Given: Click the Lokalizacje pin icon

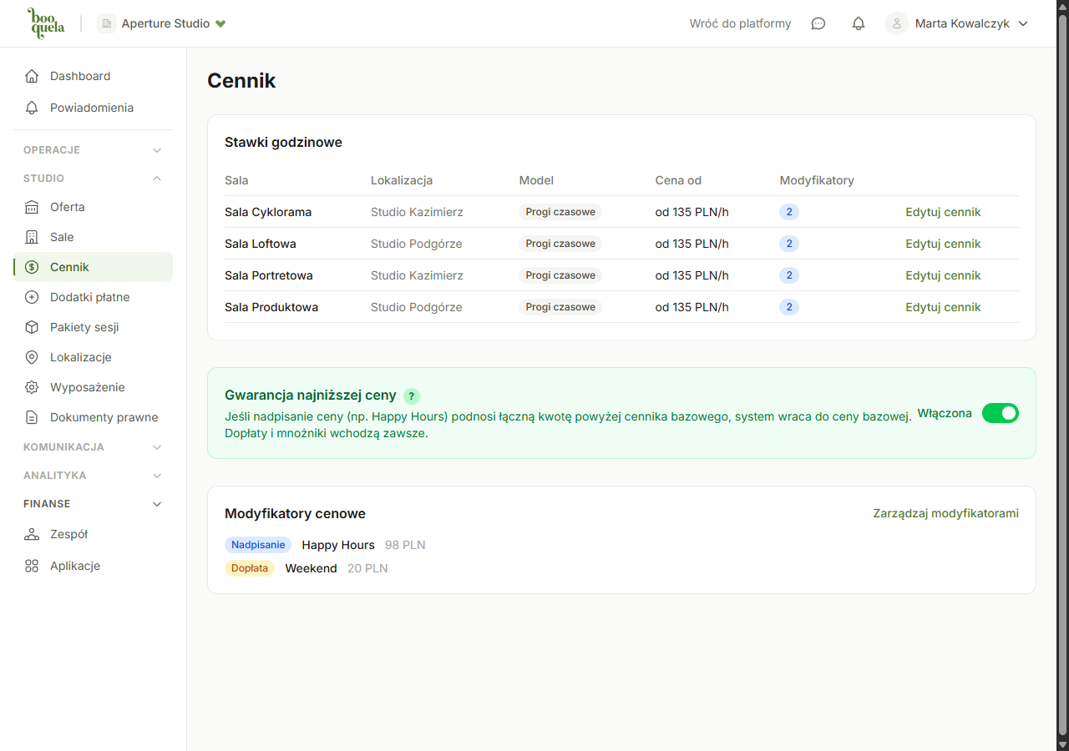Looking at the screenshot, I should pos(32,357).
